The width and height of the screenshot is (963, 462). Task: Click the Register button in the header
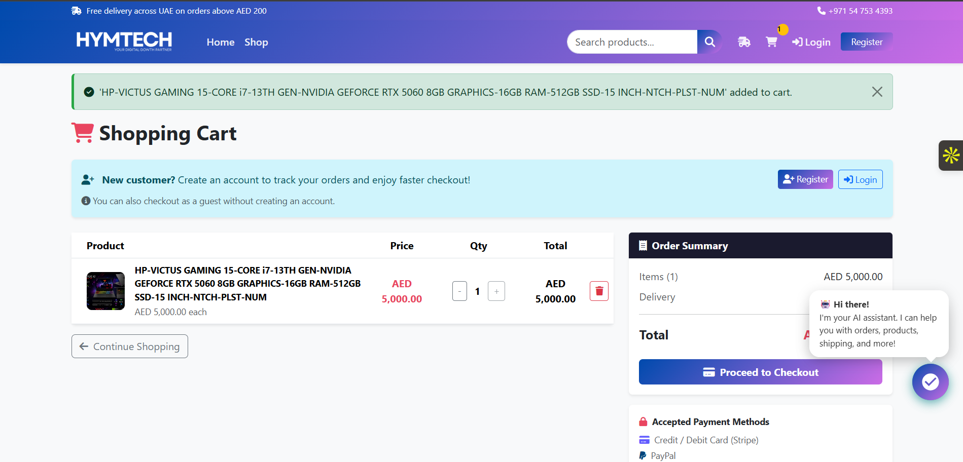867,42
